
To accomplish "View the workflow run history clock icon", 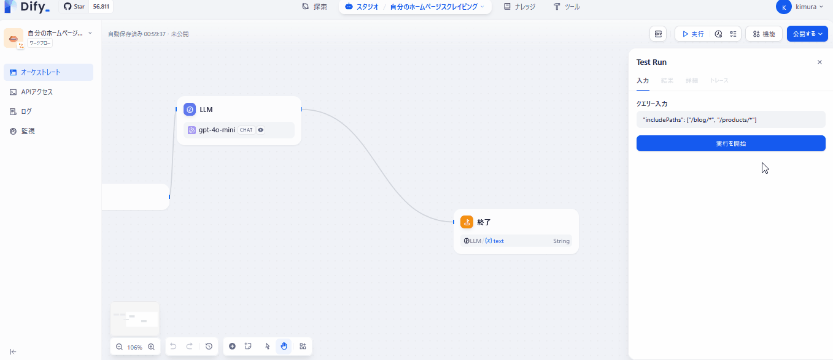I will point(718,34).
